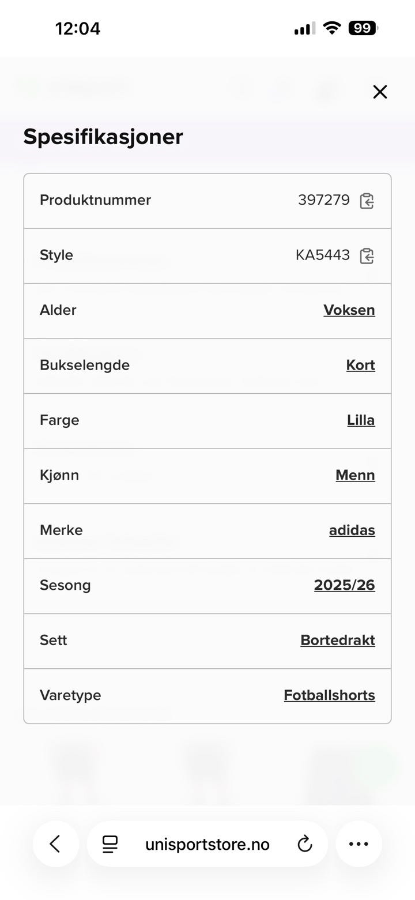The width and height of the screenshot is (415, 900).
Task: Tap the browser back arrow
Action: tap(55, 844)
